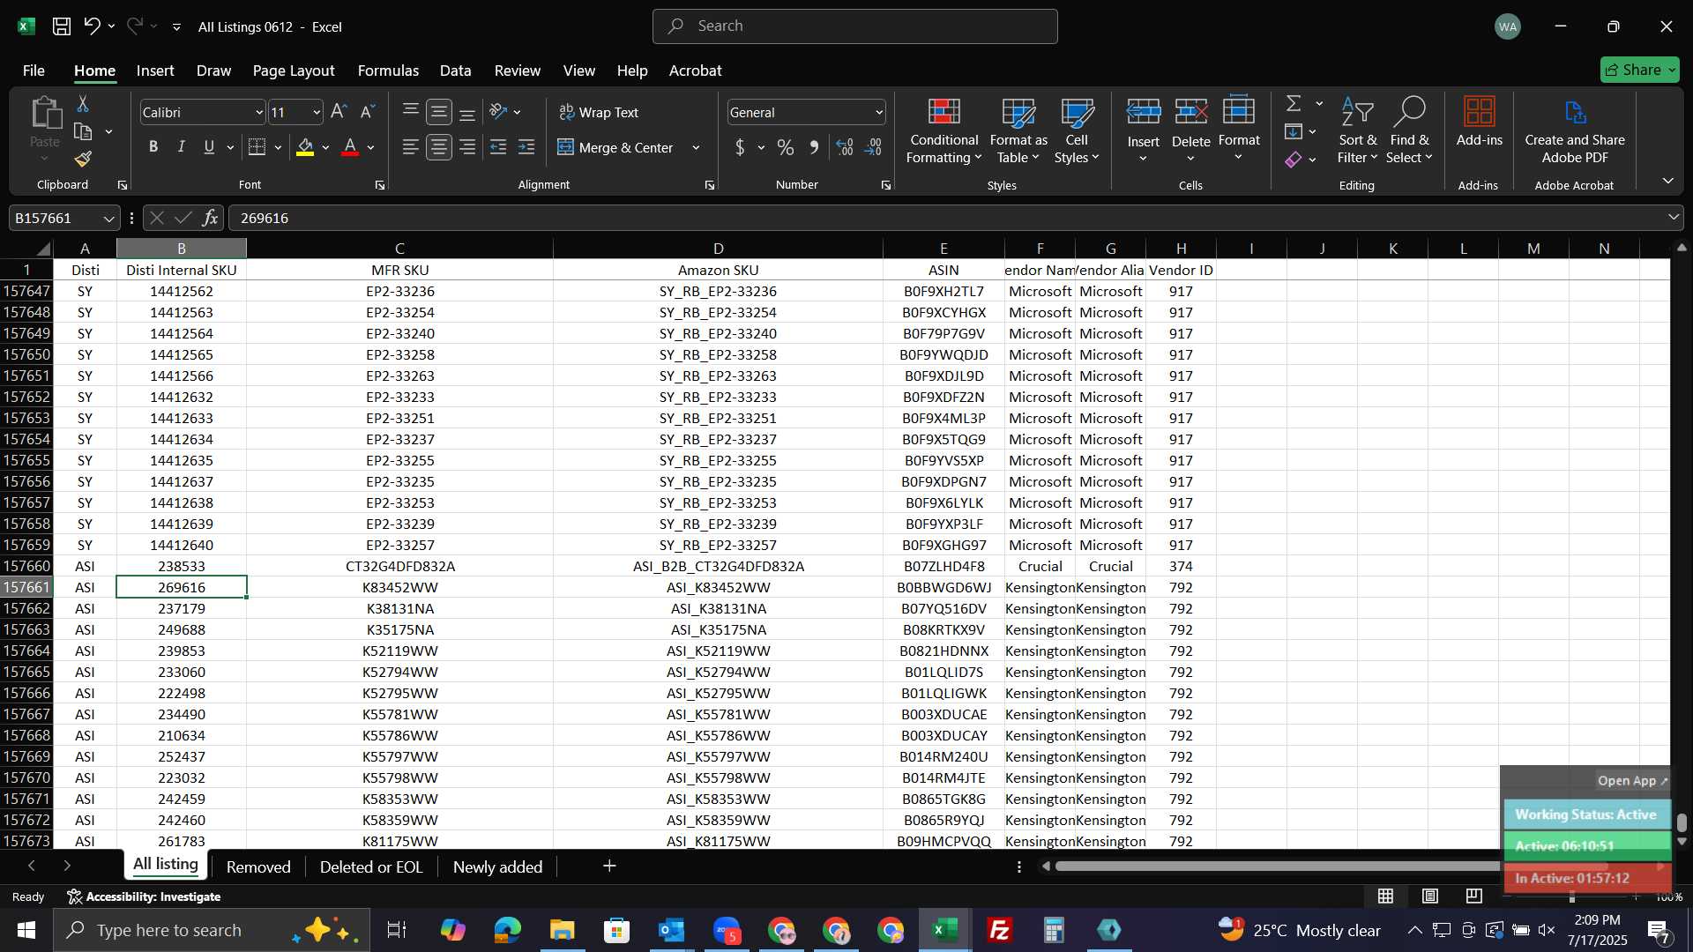Open Cell Styles dropdown
This screenshot has width=1693, height=952.
coord(1077,130)
